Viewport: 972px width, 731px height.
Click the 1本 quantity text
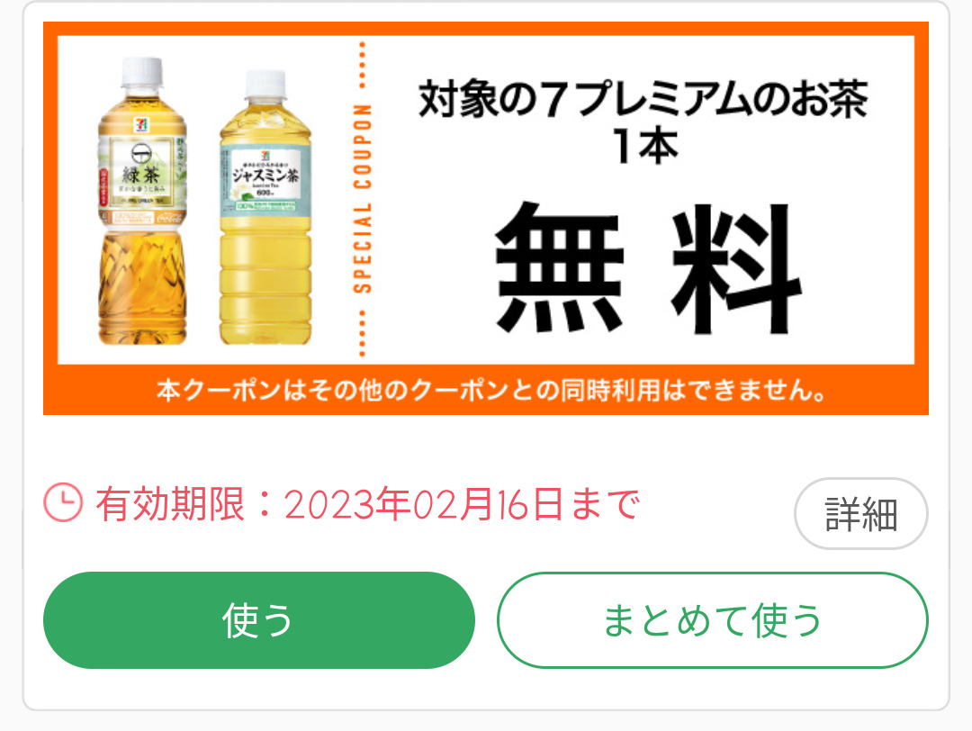(x=644, y=147)
